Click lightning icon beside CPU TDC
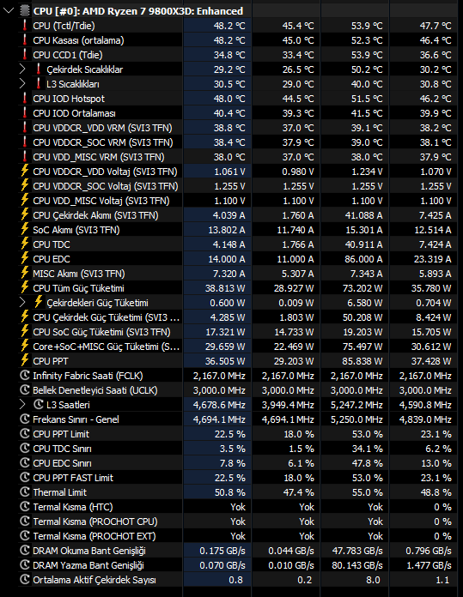Viewport: 463px width, 597px height. click(25, 244)
